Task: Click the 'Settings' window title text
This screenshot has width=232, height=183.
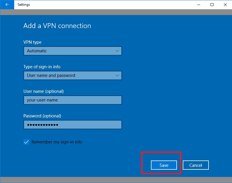Action: point(24,5)
